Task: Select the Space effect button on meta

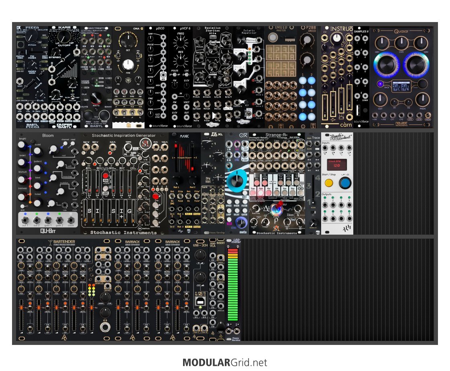Action: pyautogui.click(x=229, y=202)
